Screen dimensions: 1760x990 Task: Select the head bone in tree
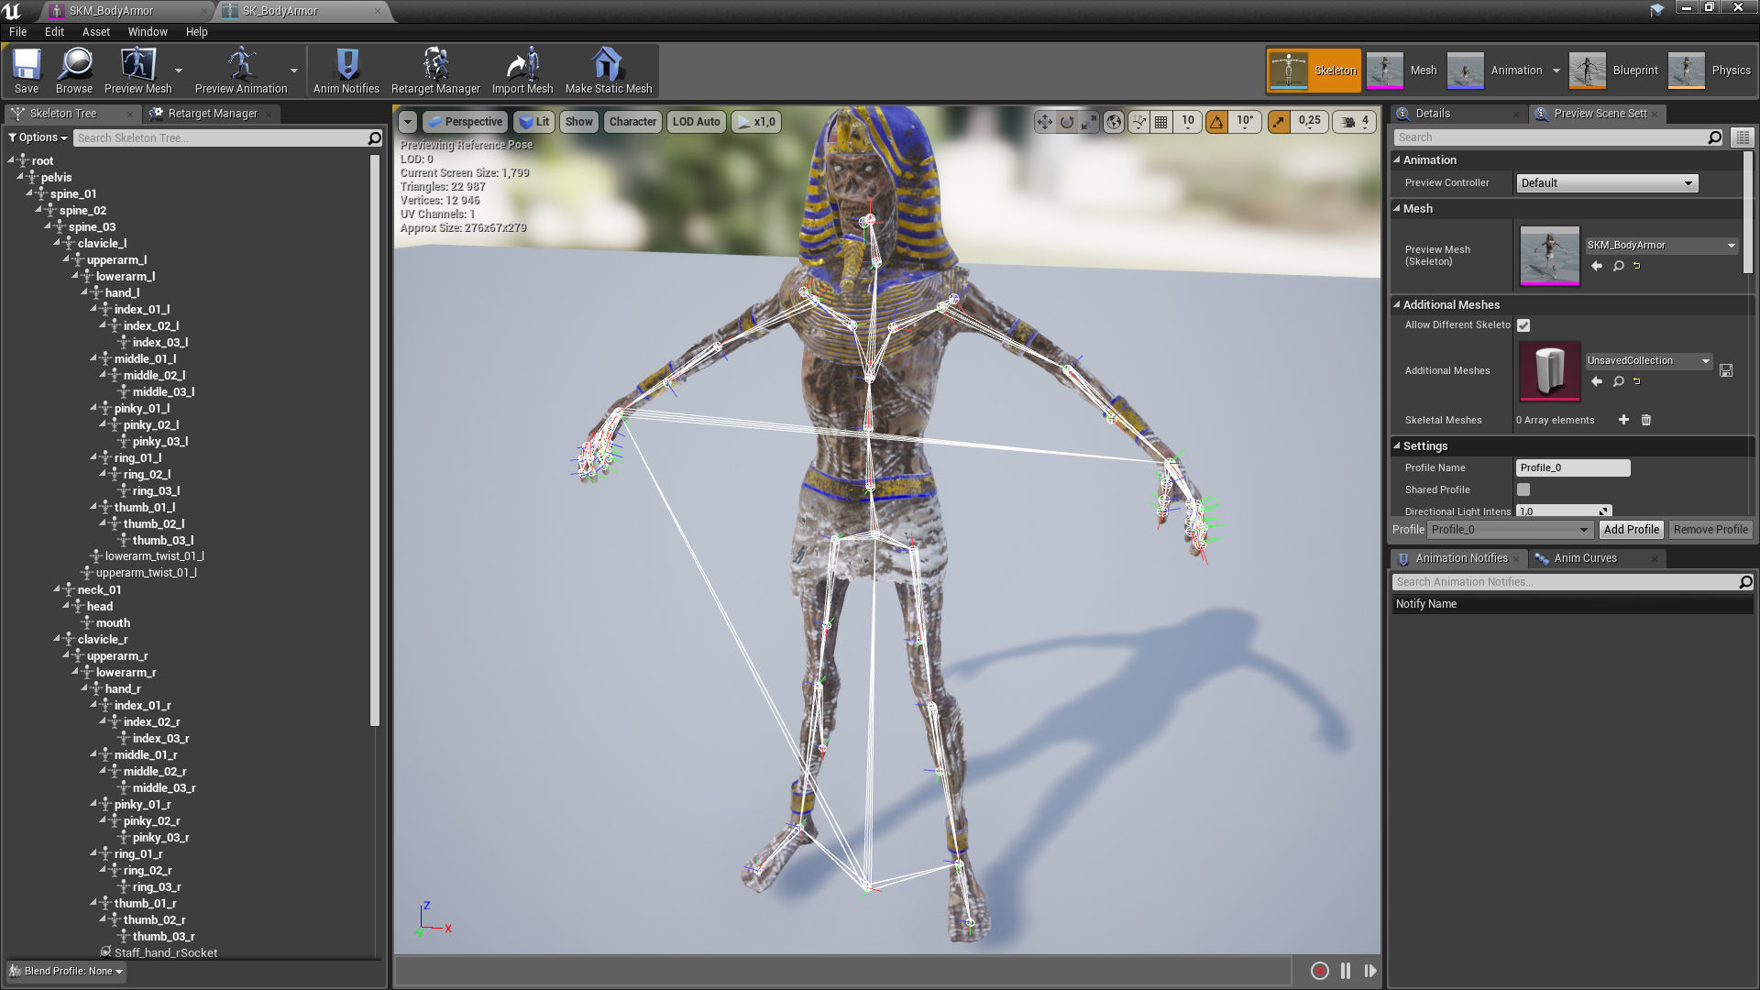pos(100,606)
